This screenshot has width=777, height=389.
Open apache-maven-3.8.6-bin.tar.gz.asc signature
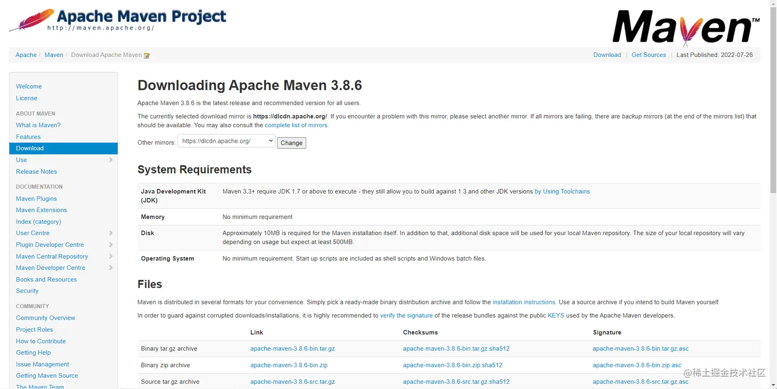coord(640,349)
